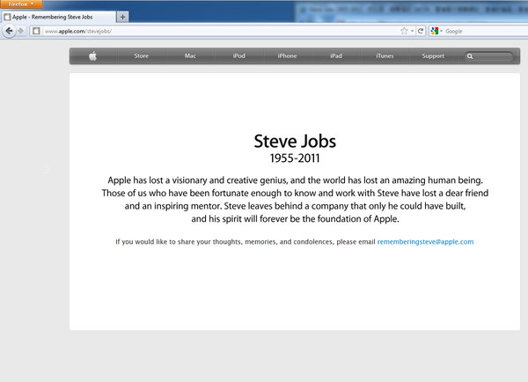The height and width of the screenshot is (382, 528).
Task: Click the 1955-2011 dates text
Action: click(295, 158)
